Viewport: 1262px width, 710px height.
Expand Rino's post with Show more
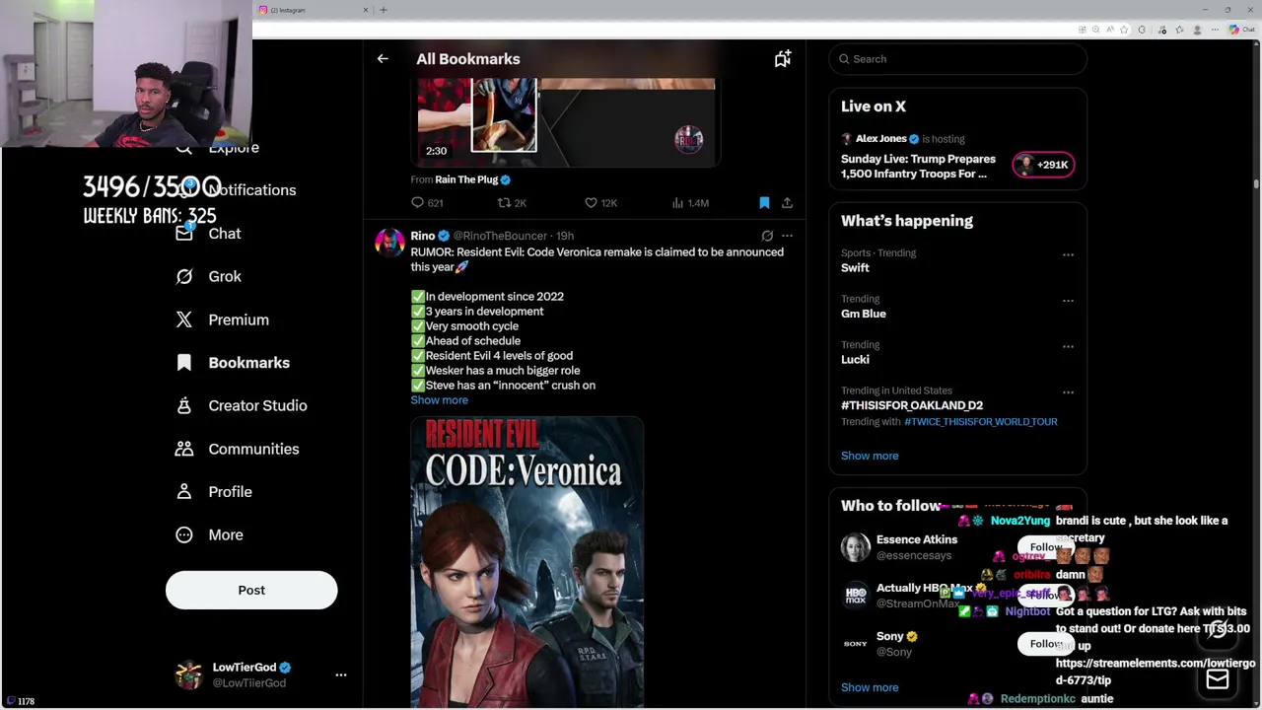(439, 400)
